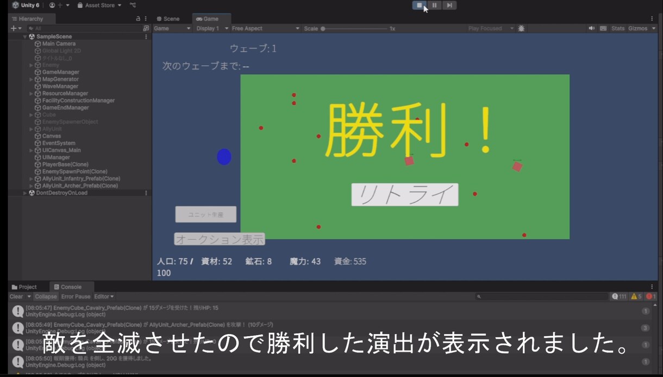Select the WaveManager object

pos(60,86)
